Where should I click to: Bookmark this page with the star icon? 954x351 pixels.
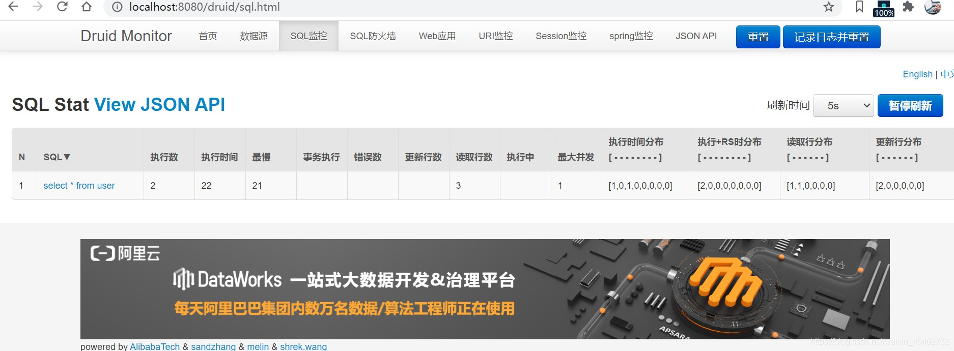(x=829, y=7)
